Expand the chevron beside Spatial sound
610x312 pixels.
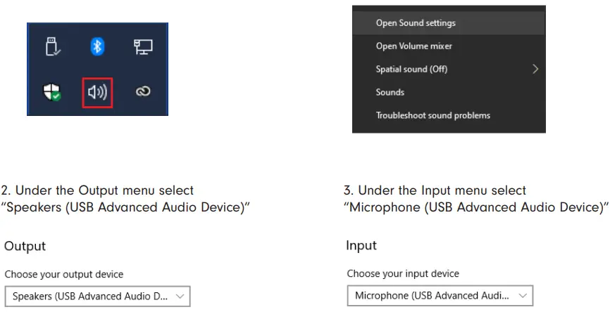pos(535,69)
